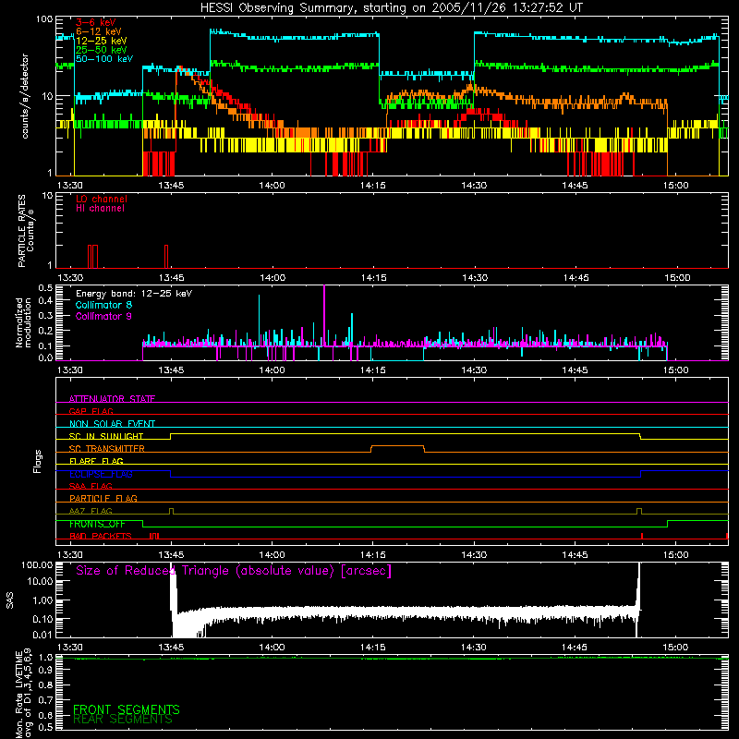Click the BAD_PACKETS burst marks near 13:43
This screenshot has width=739, height=739.
pyautogui.click(x=154, y=536)
